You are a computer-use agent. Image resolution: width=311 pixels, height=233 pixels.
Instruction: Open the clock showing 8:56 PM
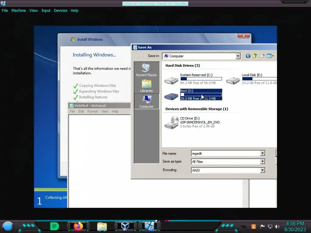click(295, 224)
